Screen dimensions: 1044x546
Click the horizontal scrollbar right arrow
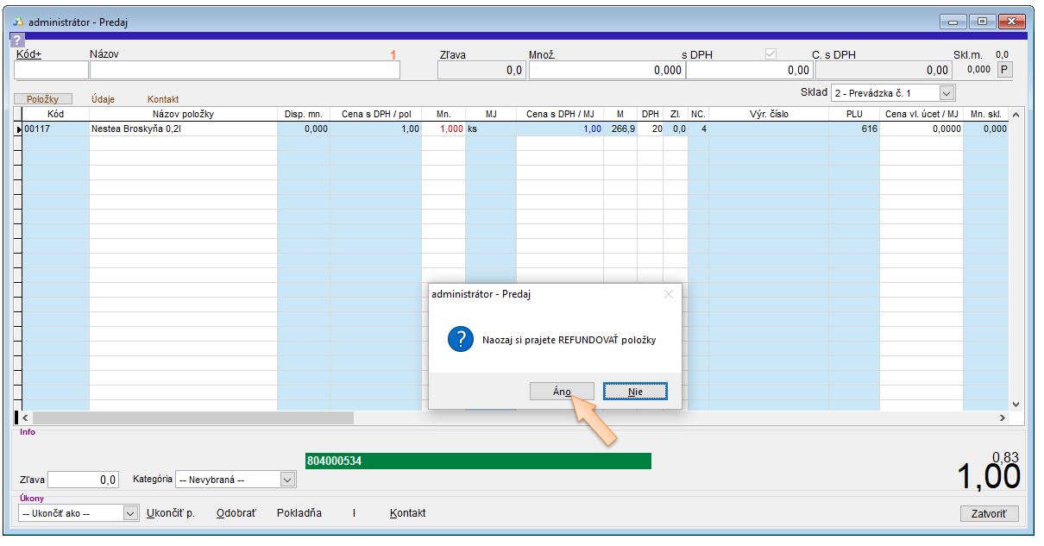click(1002, 417)
